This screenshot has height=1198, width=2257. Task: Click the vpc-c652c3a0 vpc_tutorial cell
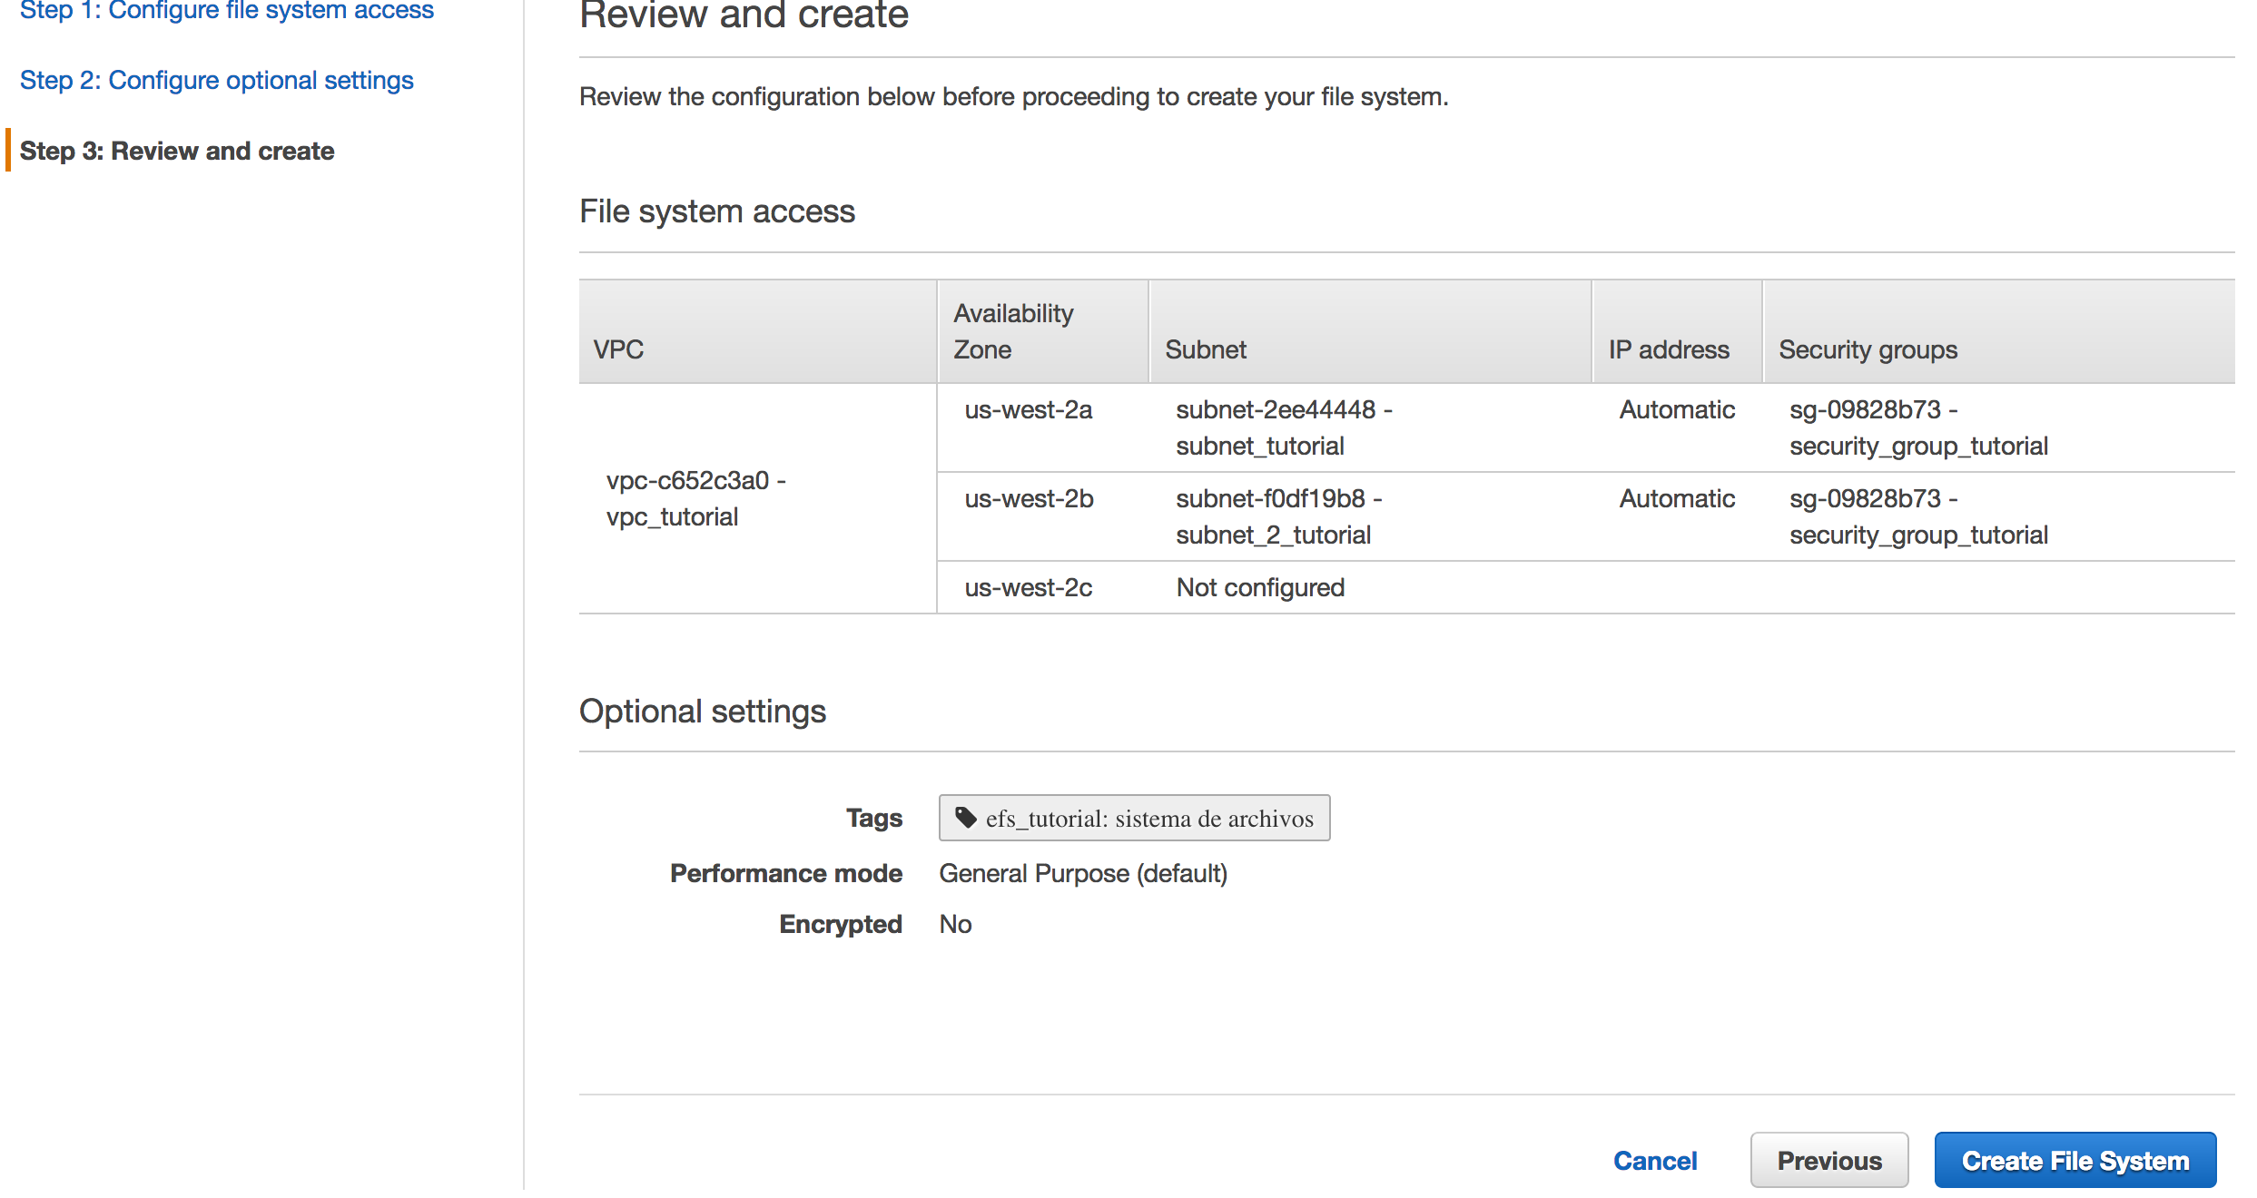(695, 498)
